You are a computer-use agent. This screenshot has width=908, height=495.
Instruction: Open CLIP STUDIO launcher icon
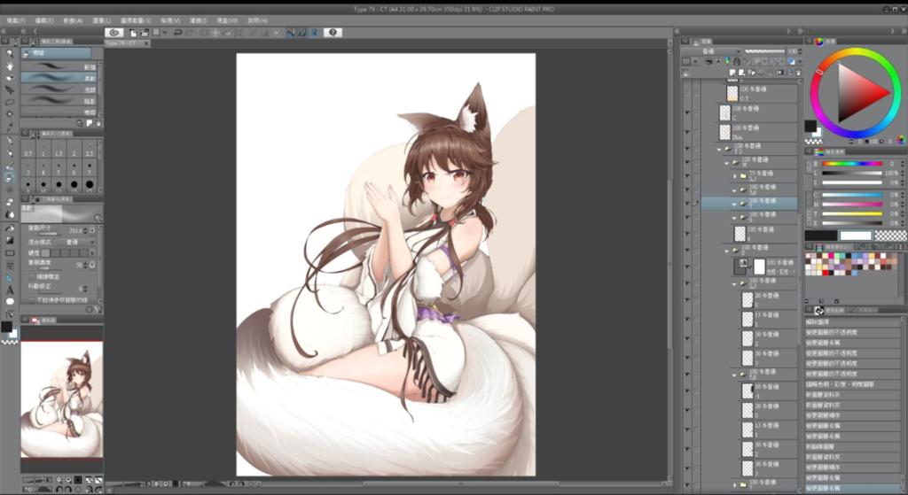(114, 33)
